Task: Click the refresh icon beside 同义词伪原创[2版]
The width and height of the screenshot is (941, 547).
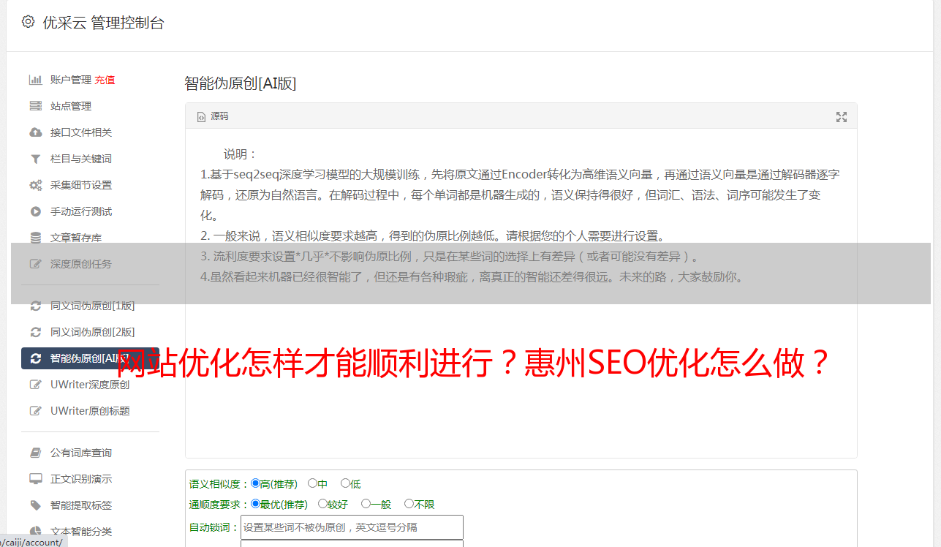Action: pyautogui.click(x=35, y=332)
